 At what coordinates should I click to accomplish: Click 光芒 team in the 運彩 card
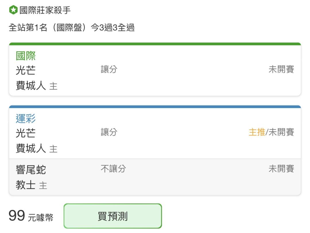coord(26,133)
